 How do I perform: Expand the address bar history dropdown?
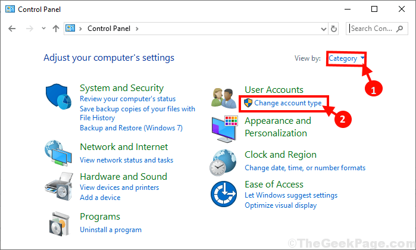click(x=324, y=29)
